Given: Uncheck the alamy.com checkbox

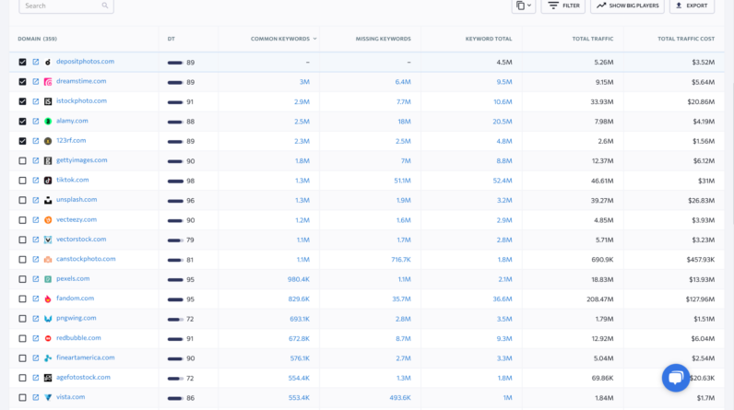Looking at the screenshot, I should click(22, 121).
